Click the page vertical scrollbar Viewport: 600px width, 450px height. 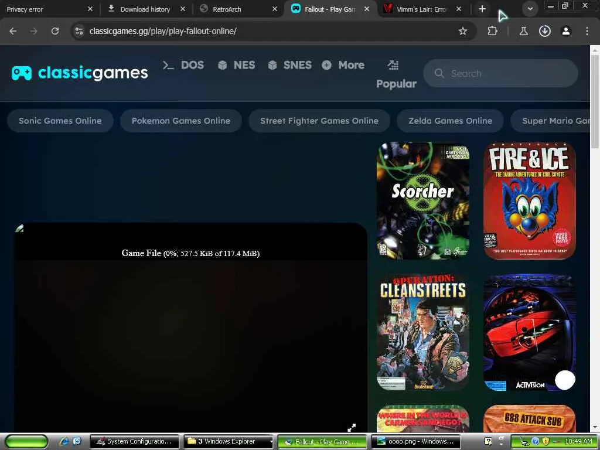tap(595, 101)
